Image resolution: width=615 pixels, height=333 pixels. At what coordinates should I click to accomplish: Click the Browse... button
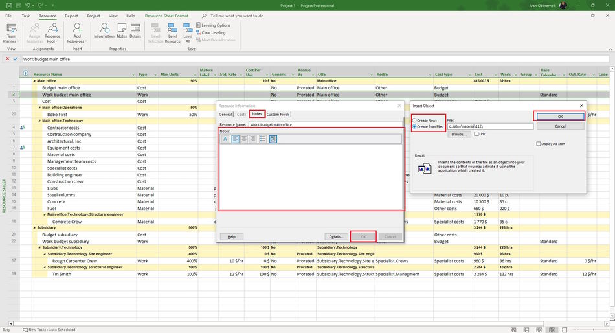459,134
